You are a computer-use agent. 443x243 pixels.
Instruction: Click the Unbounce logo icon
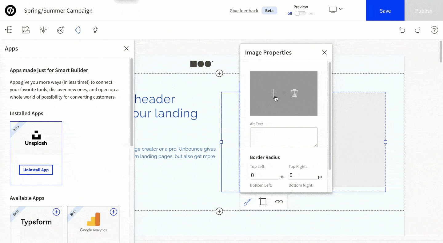click(x=10, y=10)
